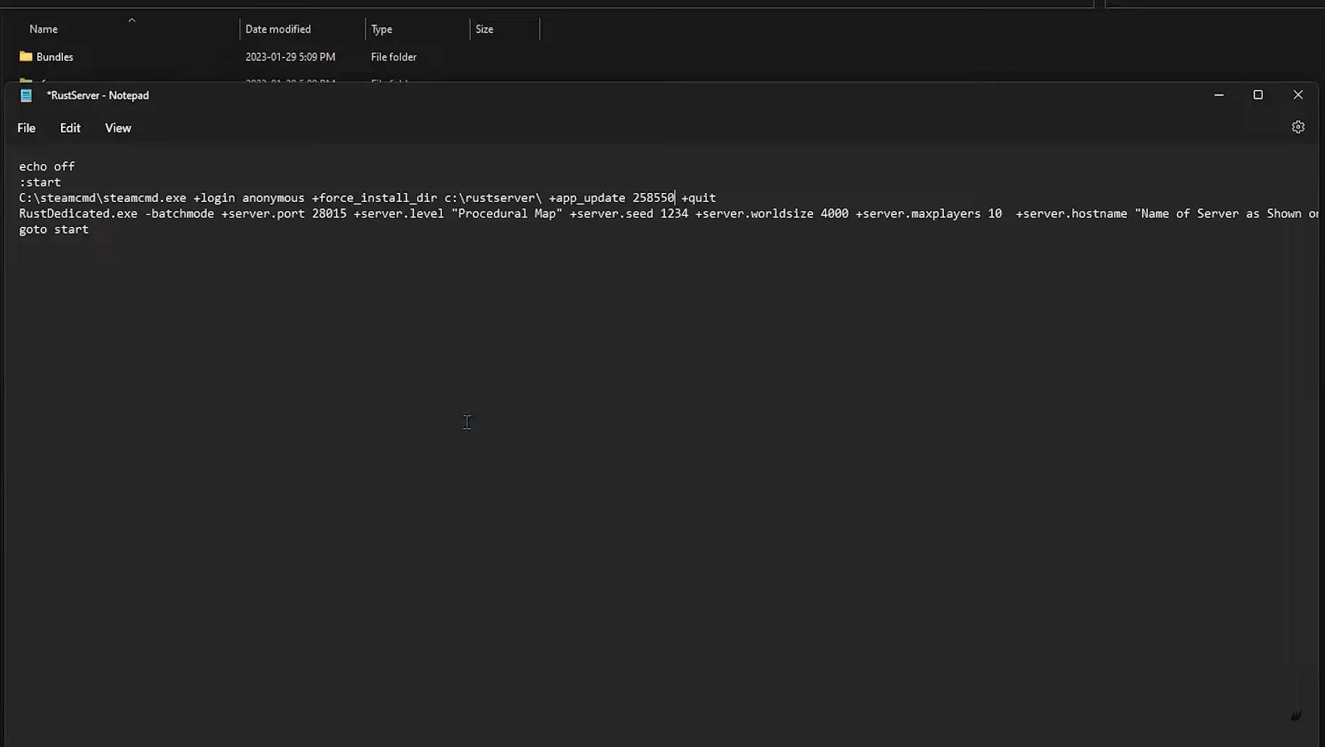This screenshot has height=747, width=1325.
Task: Place cursor on the 'echo off' line
Action: tap(47, 167)
